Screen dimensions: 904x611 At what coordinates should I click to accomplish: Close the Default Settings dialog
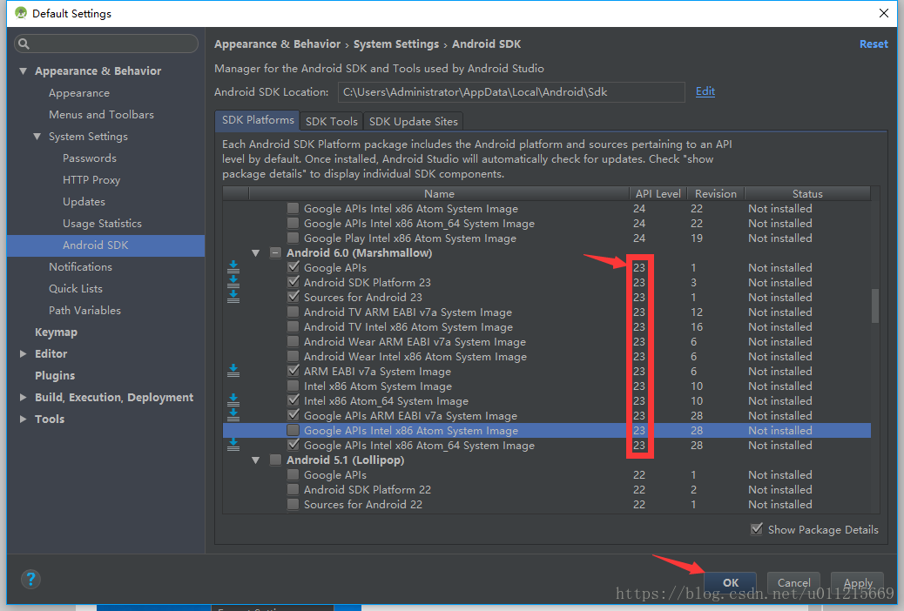[x=883, y=13]
